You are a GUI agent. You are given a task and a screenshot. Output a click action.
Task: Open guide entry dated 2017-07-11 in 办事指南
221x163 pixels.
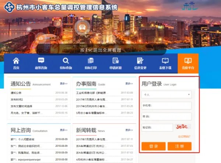(105, 99)
